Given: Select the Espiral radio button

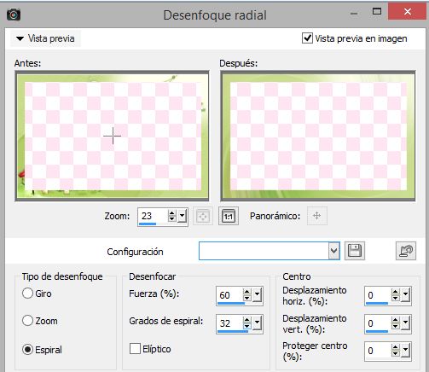Looking at the screenshot, I should tap(27, 350).
